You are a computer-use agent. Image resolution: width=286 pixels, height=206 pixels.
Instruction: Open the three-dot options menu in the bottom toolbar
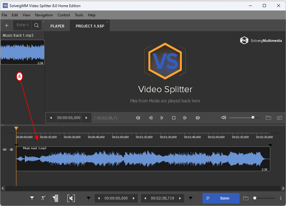[x=281, y=198]
